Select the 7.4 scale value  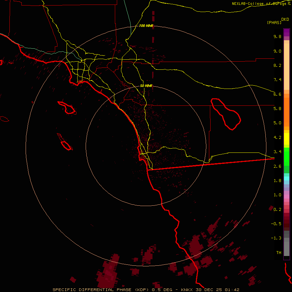point(277,80)
